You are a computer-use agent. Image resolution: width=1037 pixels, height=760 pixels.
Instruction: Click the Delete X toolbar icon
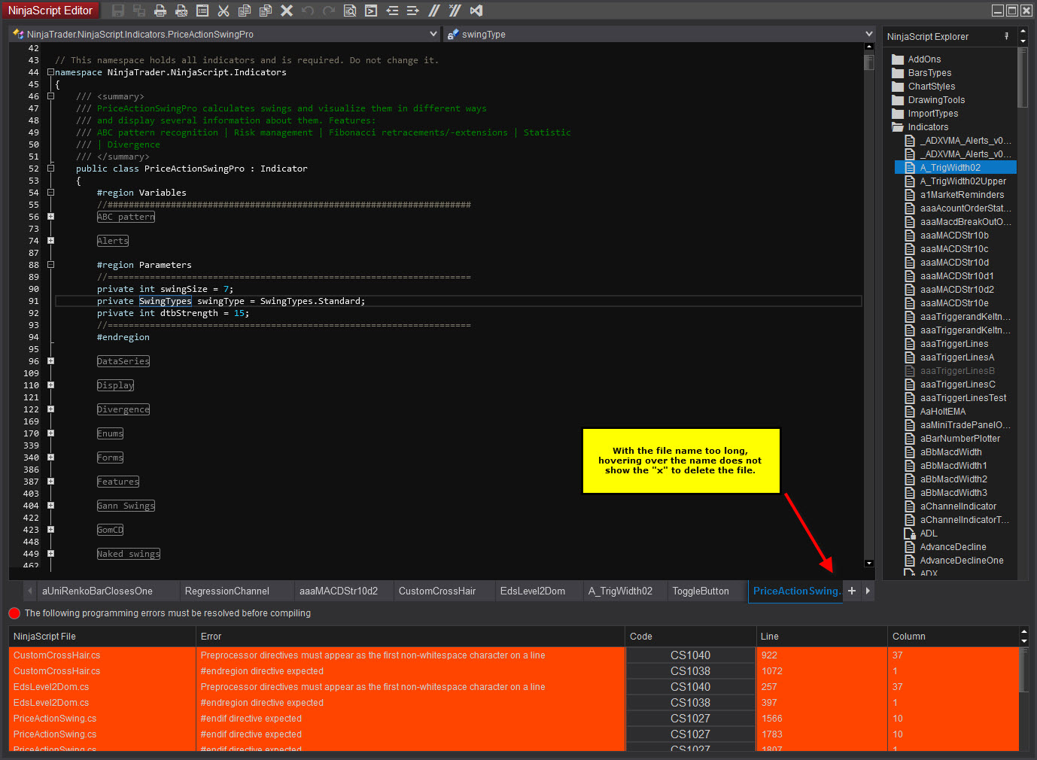(287, 11)
